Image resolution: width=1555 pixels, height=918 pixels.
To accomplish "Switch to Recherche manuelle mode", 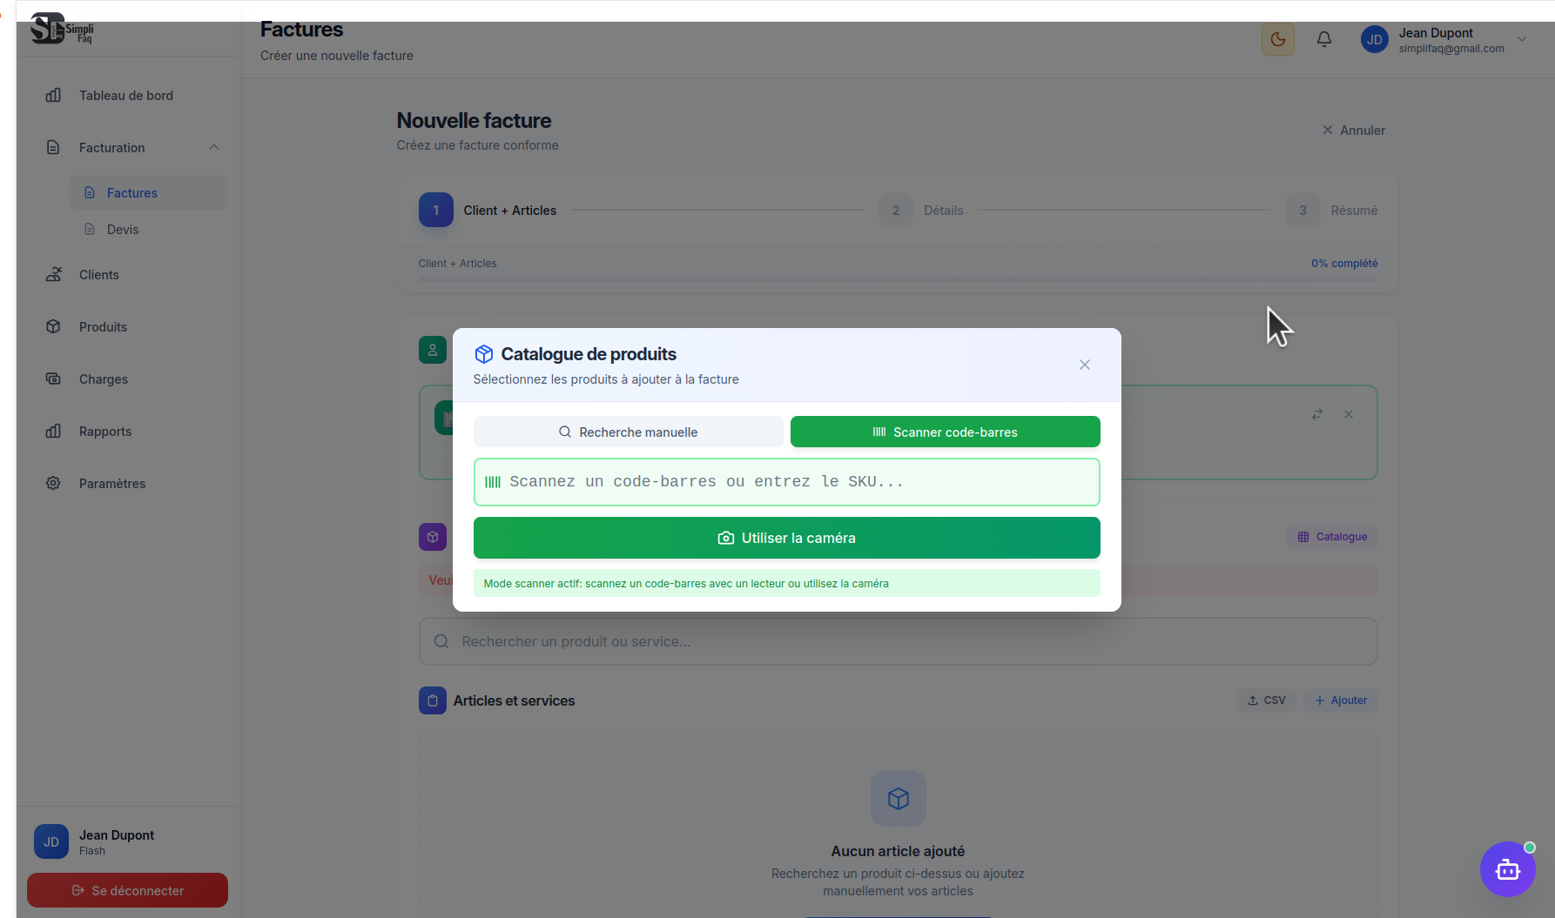I will (628, 432).
